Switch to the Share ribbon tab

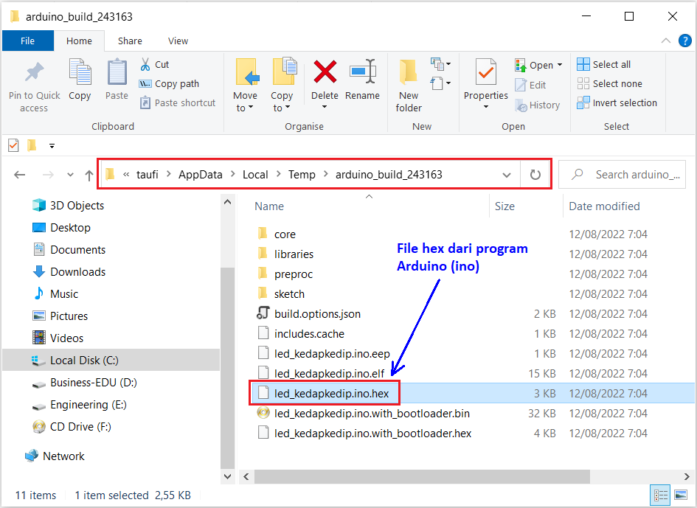tap(130, 41)
